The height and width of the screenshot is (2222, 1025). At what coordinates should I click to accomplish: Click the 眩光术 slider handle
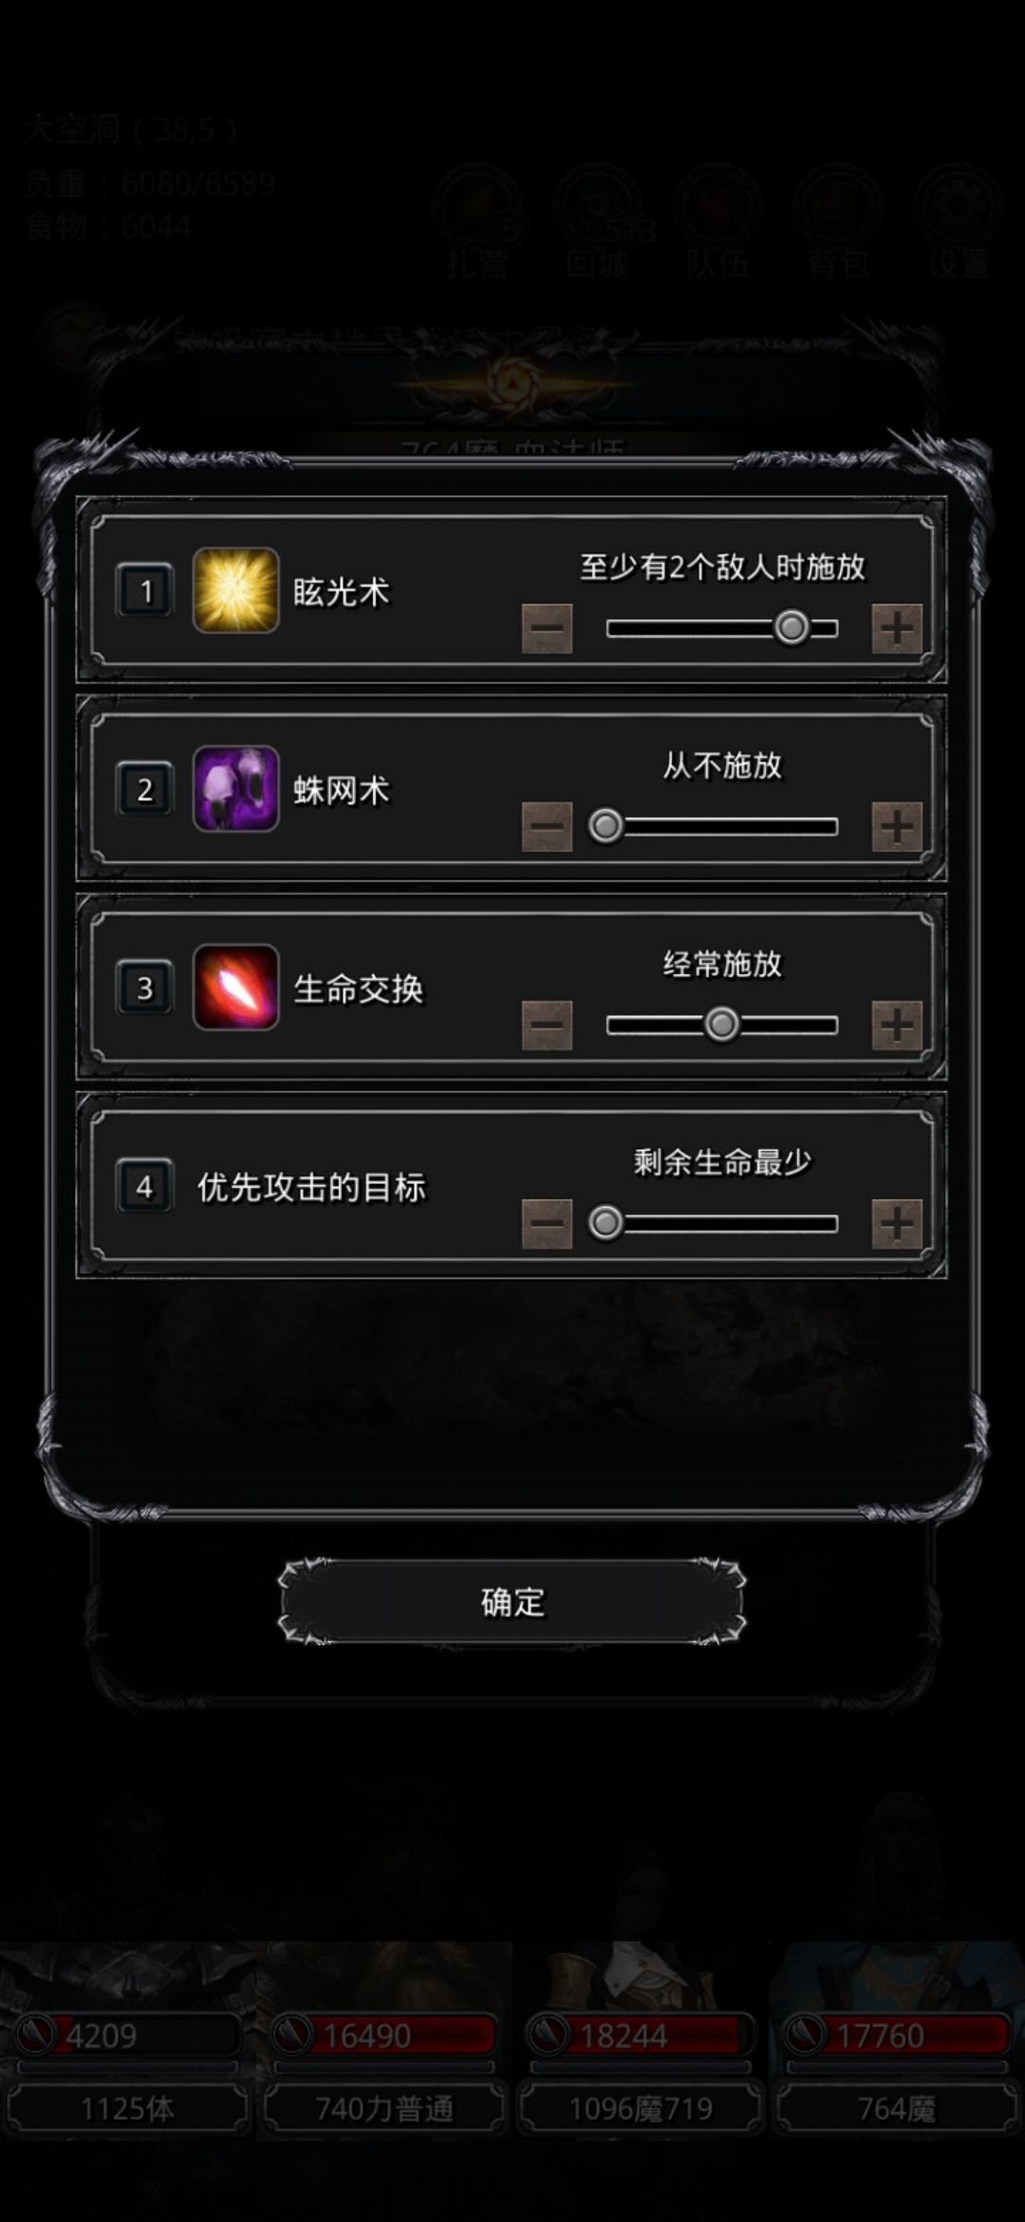(792, 628)
